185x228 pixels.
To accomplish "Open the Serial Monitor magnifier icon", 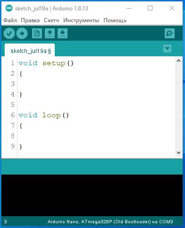I will tap(169, 33).
